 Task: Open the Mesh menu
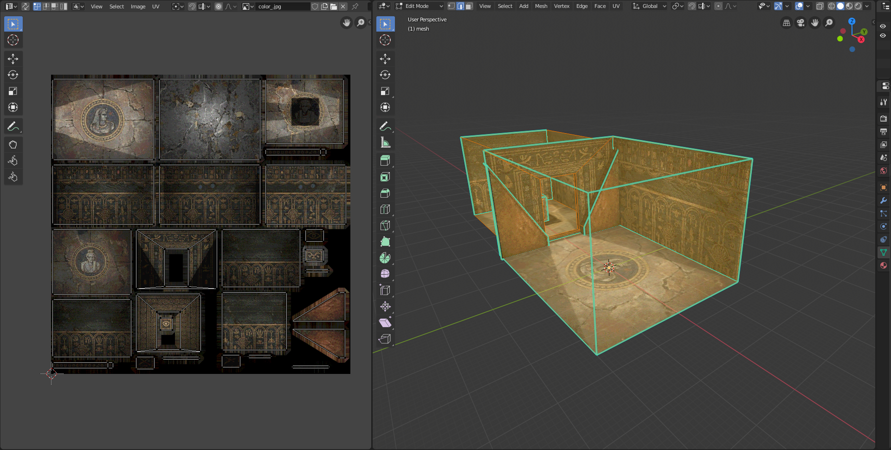(541, 6)
